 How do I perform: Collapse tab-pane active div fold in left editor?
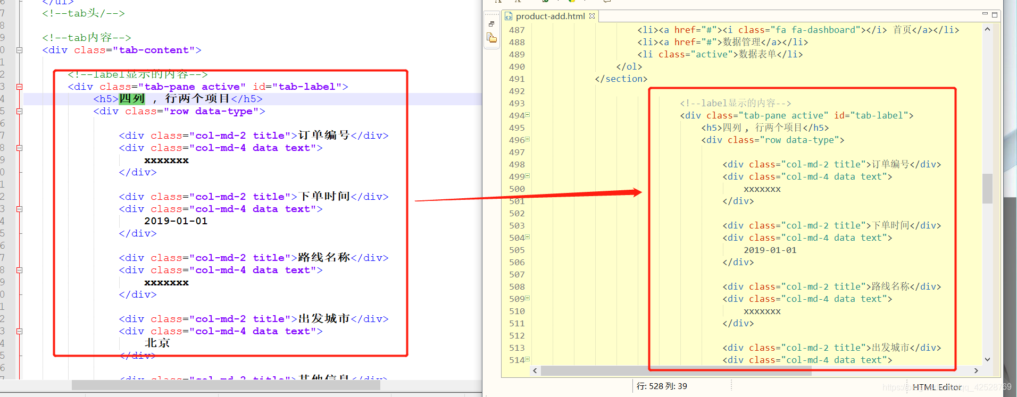tap(19, 87)
